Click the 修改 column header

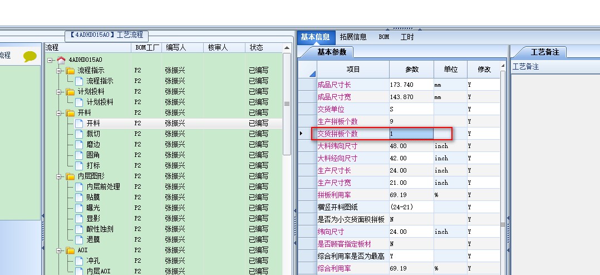tap(484, 70)
